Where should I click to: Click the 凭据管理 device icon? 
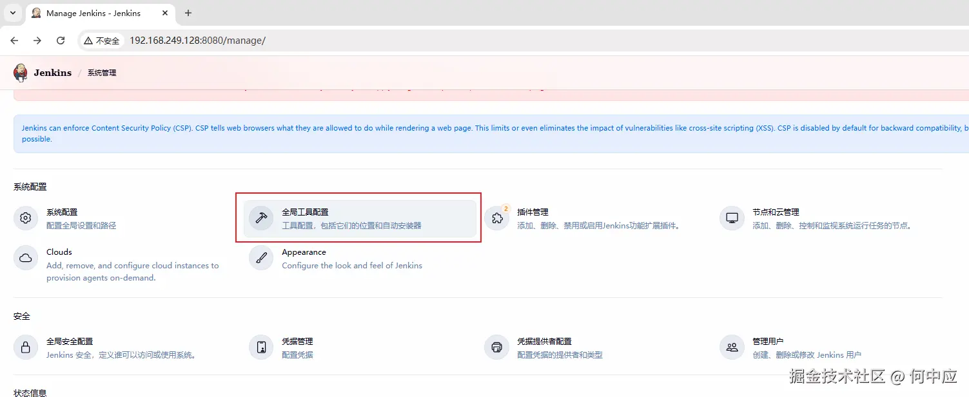point(261,347)
